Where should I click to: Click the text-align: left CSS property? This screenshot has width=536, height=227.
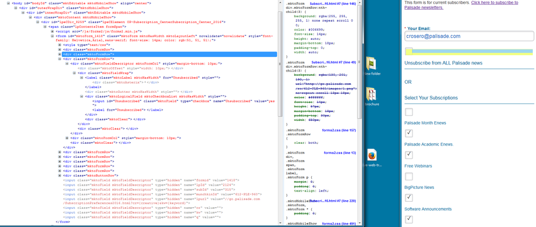[312, 192]
